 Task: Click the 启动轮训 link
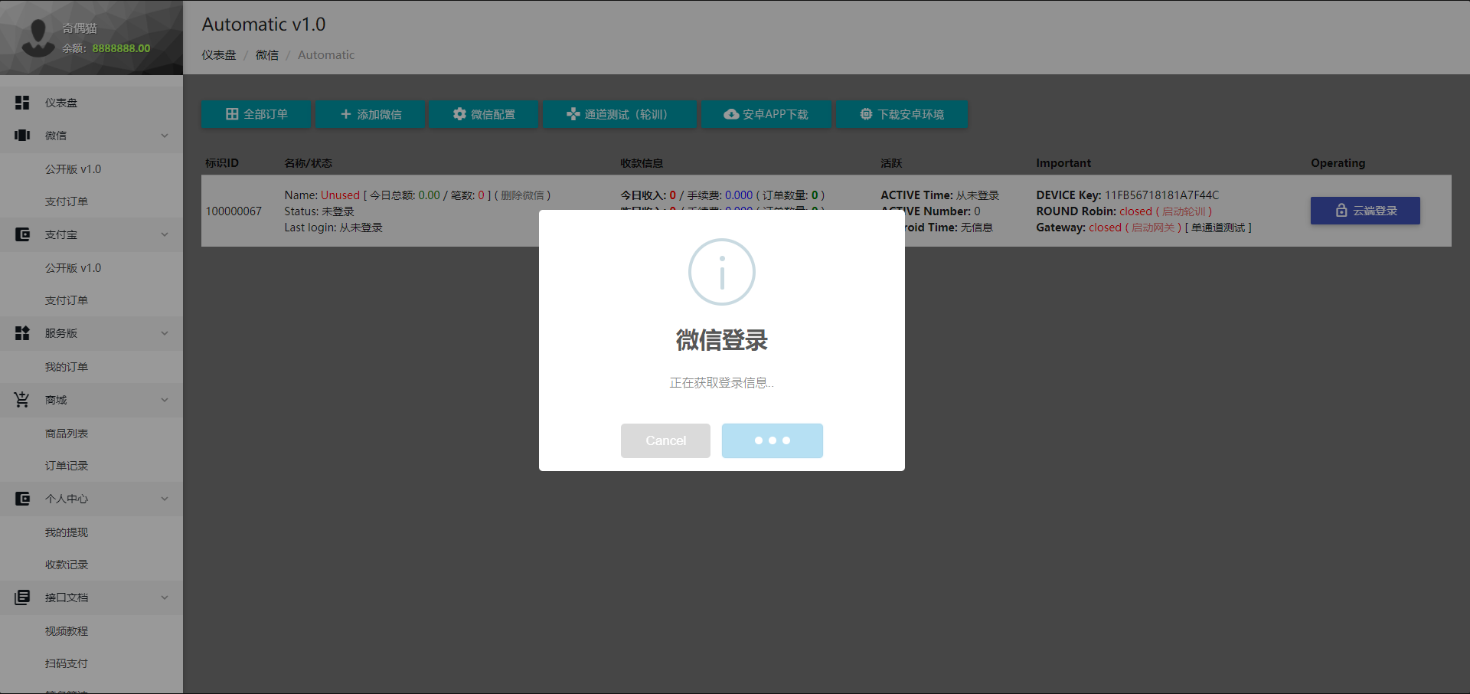[x=1184, y=211]
